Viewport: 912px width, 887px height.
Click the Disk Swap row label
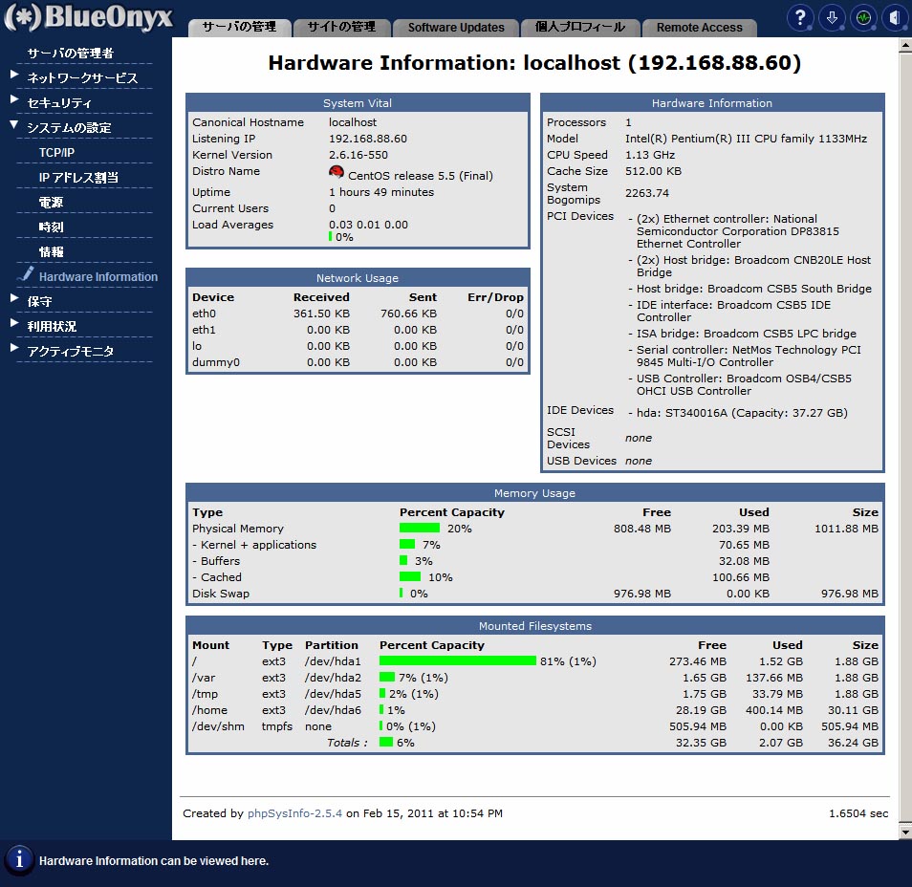[221, 594]
